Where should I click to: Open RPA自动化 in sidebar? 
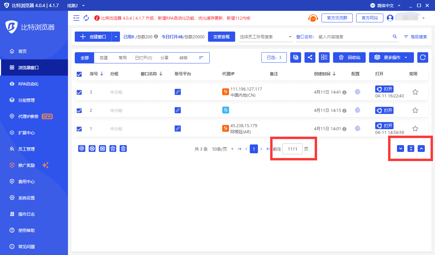pyautogui.click(x=34, y=84)
